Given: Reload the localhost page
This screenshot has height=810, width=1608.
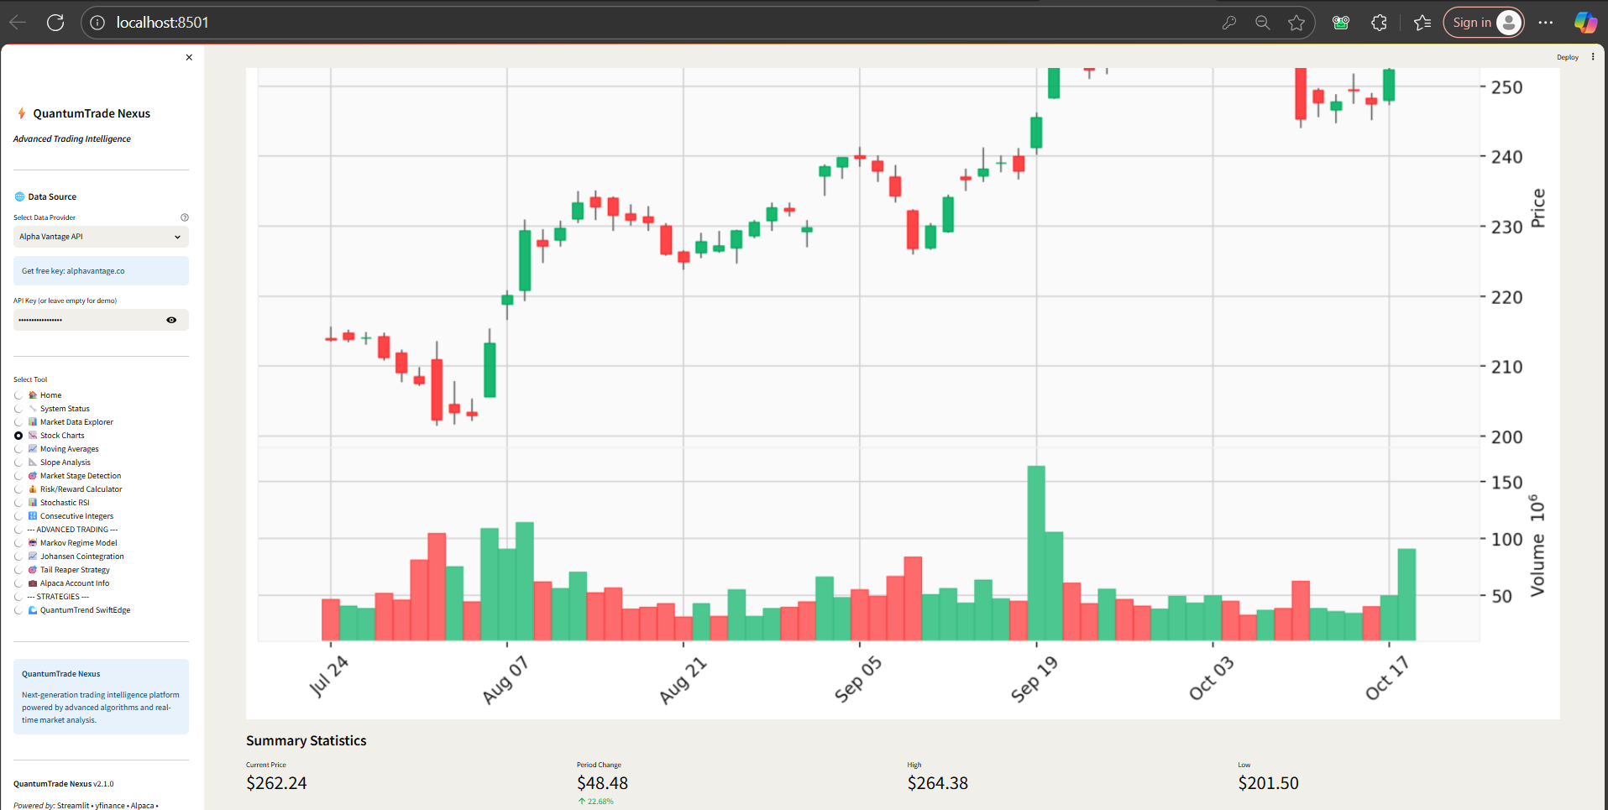Looking at the screenshot, I should click(55, 23).
